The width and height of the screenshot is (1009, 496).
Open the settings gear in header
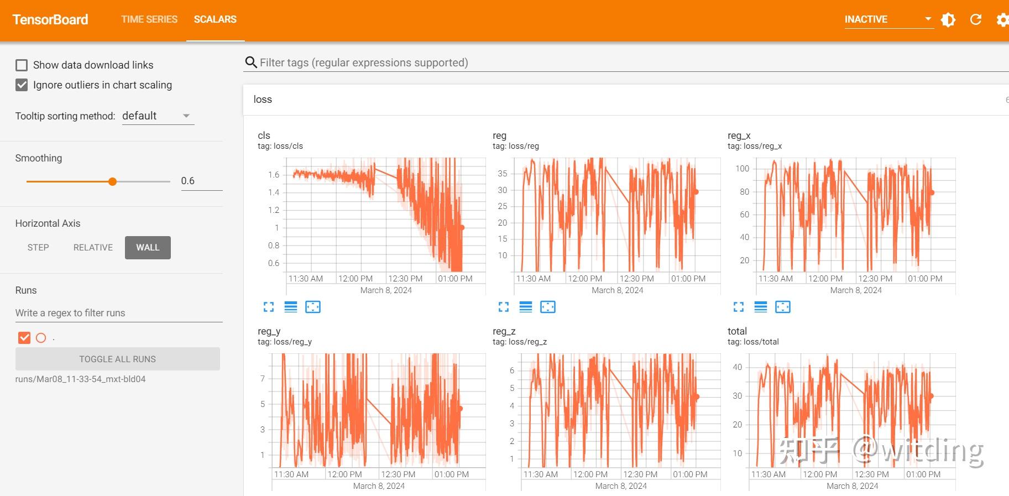pyautogui.click(x=1002, y=20)
